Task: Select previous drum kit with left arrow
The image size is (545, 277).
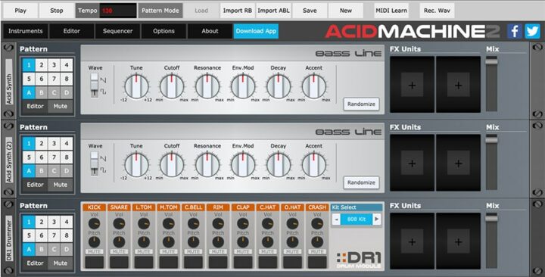Action: pyautogui.click(x=336, y=219)
